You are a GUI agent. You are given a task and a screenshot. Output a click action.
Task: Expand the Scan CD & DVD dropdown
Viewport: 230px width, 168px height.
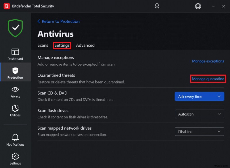[199, 97]
